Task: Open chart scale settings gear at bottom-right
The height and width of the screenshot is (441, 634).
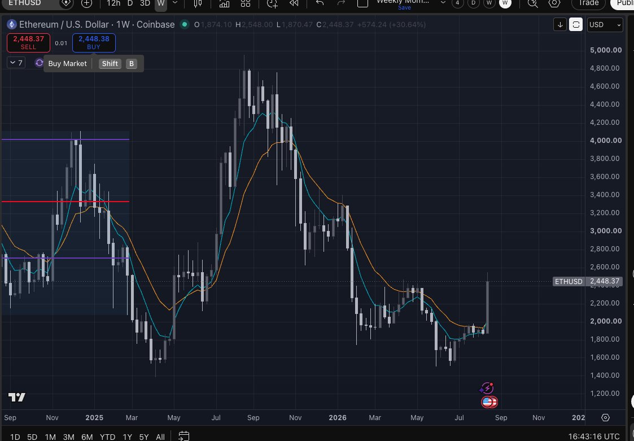Action: pos(605,417)
